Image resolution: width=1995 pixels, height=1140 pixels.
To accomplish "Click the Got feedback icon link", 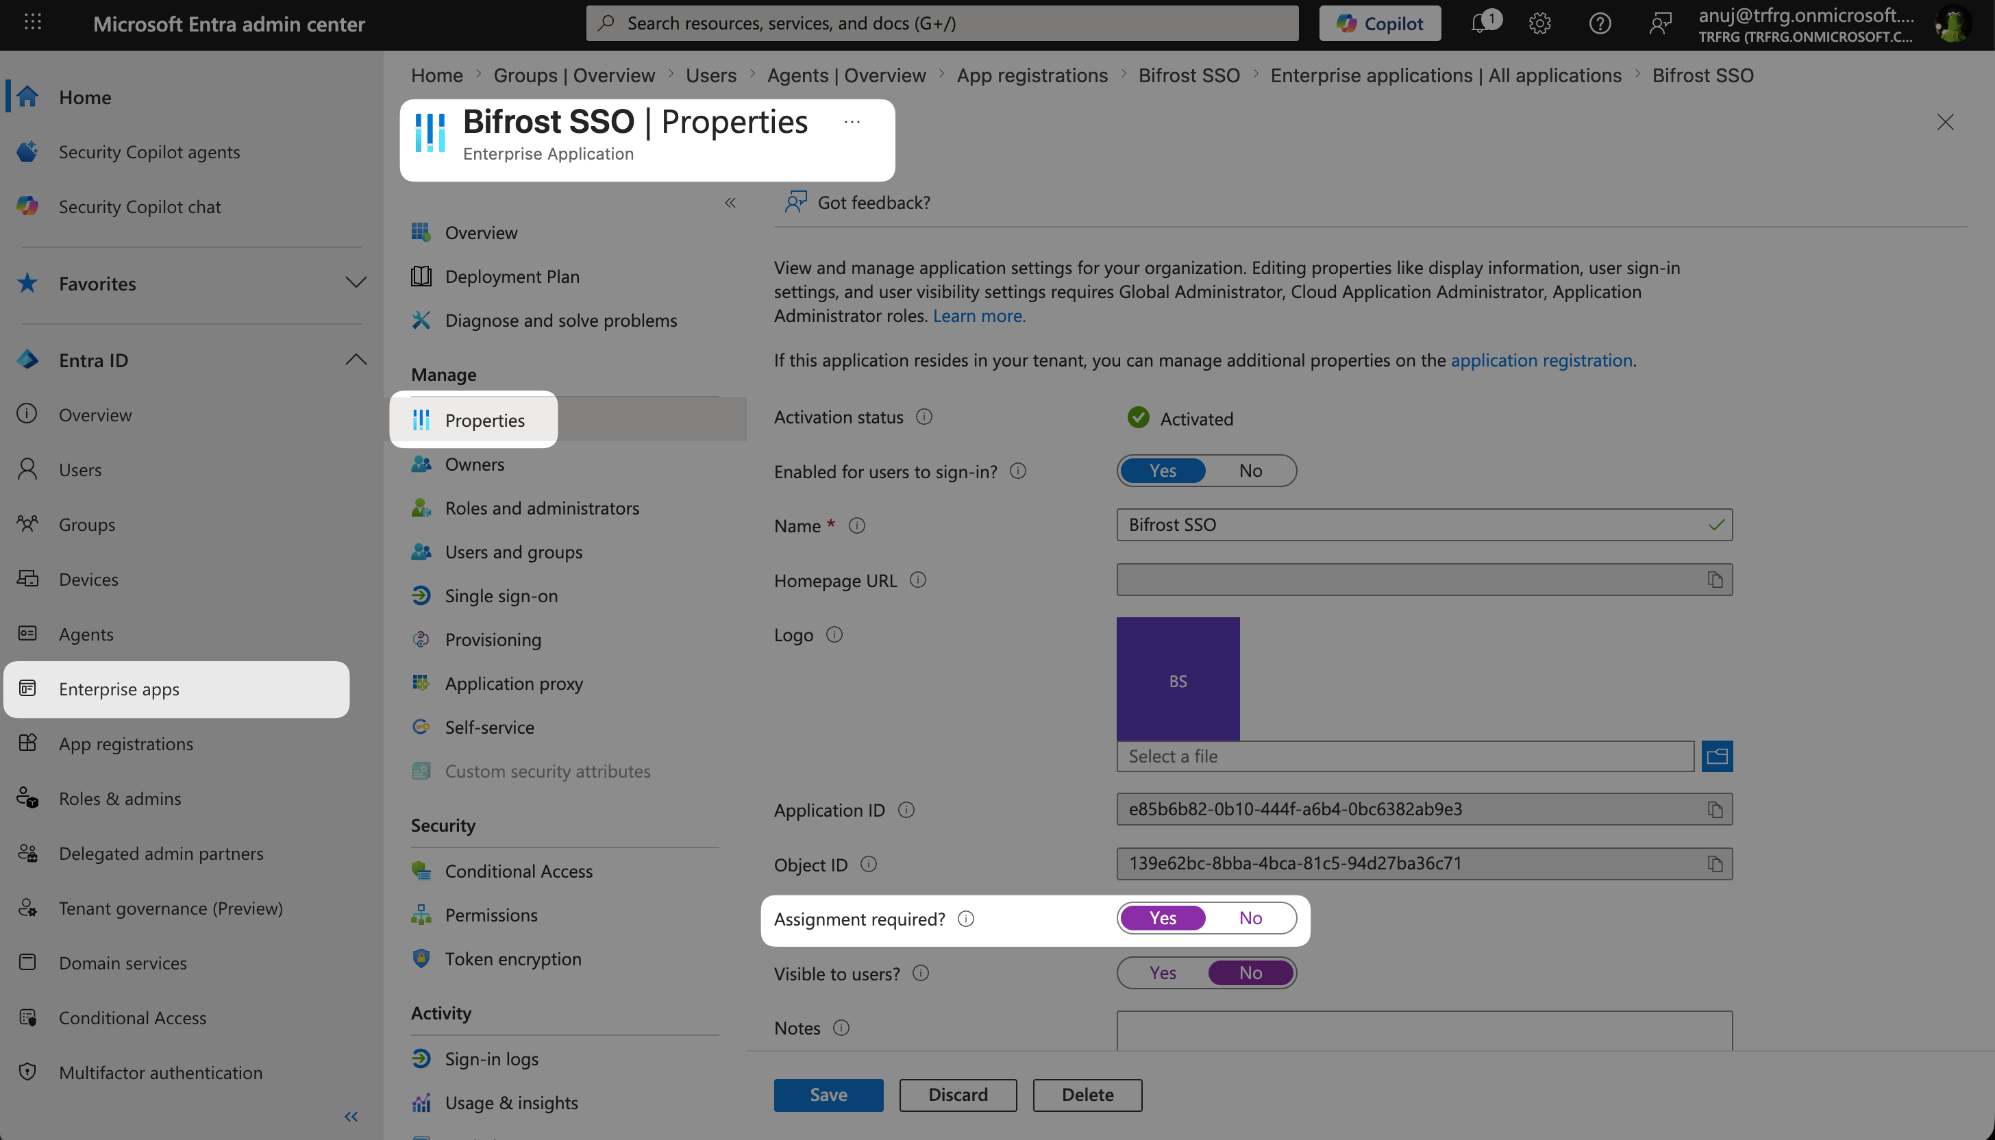I will coord(795,202).
